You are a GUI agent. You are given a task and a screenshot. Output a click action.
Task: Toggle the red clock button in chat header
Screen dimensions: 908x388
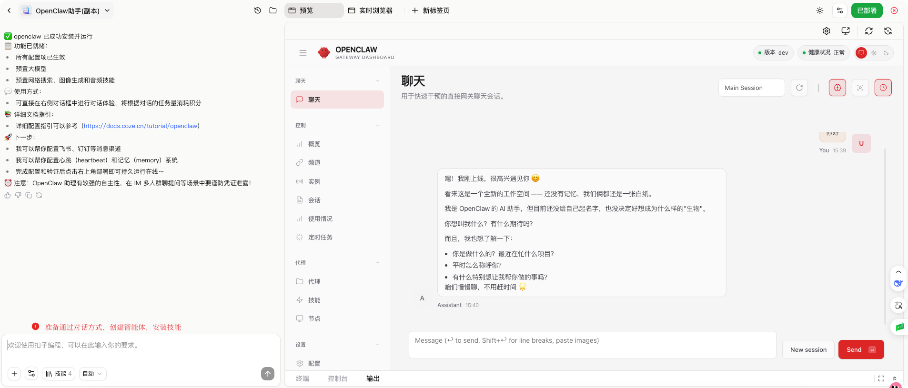coord(883,88)
